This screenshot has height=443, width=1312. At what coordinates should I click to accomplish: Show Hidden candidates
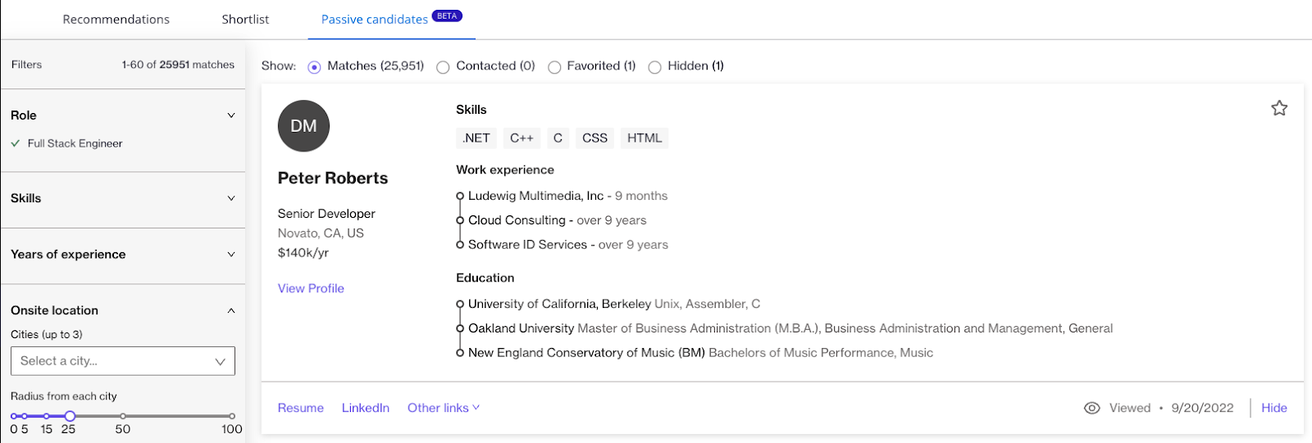click(654, 67)
